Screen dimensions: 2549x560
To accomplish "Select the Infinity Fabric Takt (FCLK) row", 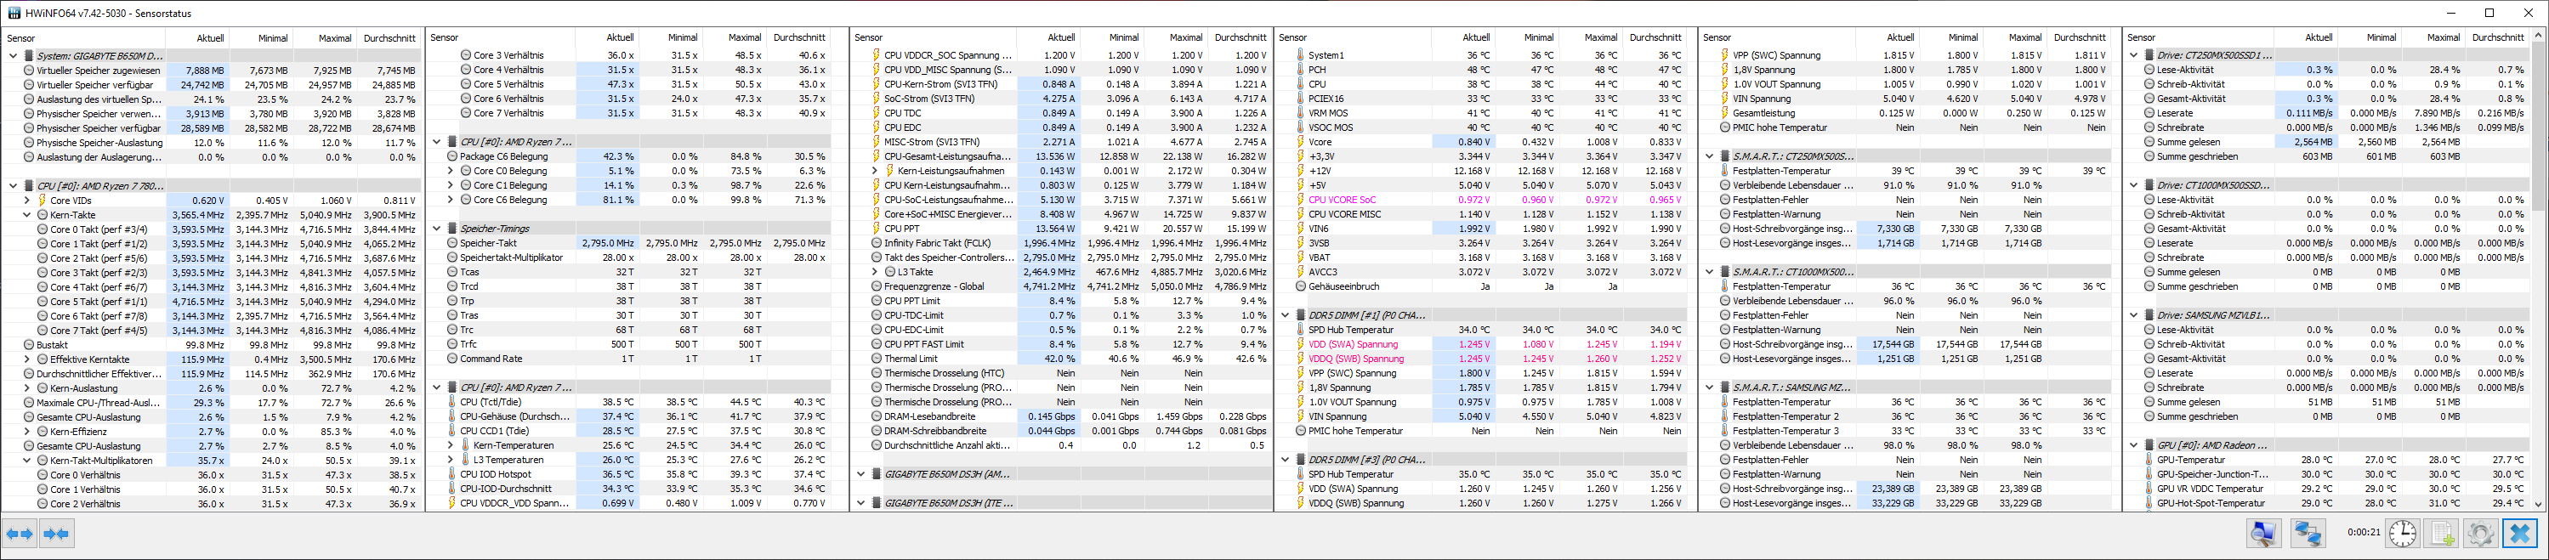I will 1062,243.
